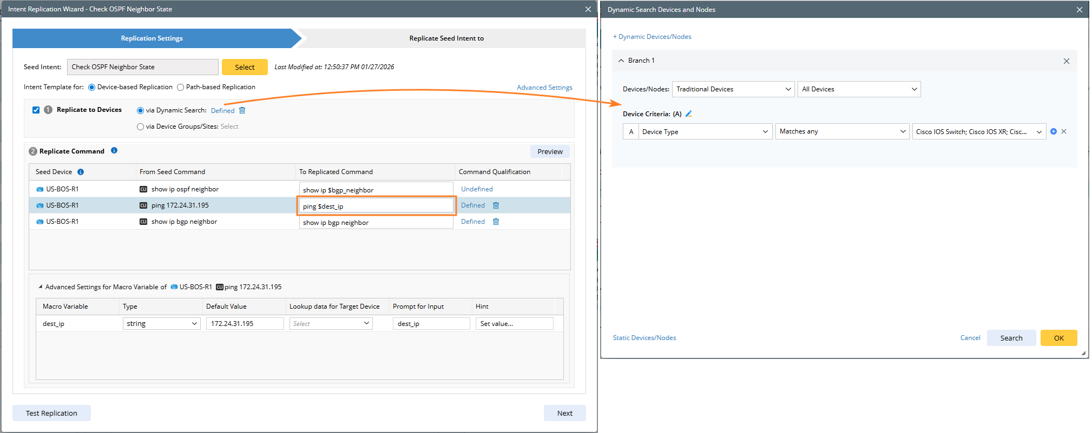Click info icon next to Replicate Command

pyautogui.click(x=114, y=151)
